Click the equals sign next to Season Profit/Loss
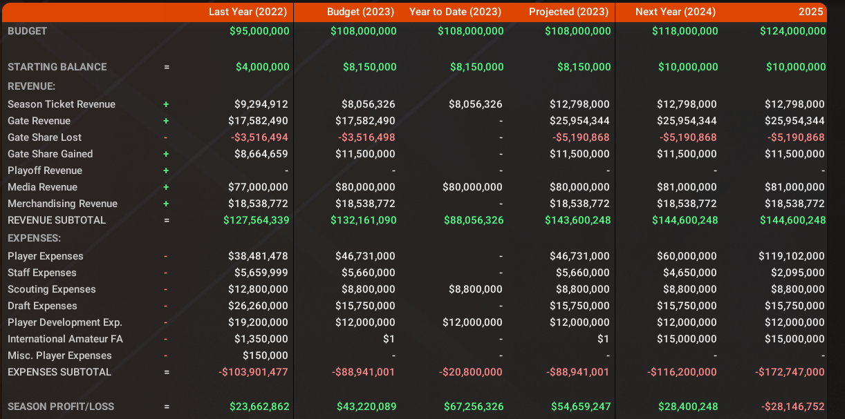 coord(166,407)
